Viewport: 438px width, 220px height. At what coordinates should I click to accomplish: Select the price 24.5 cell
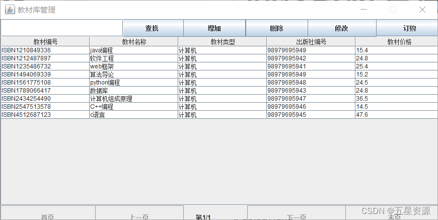point(397,83)
